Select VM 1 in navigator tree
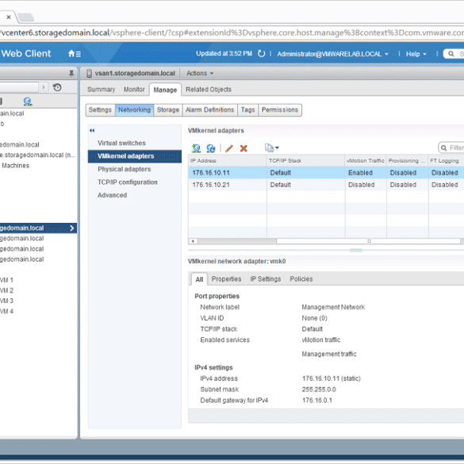 6,280
